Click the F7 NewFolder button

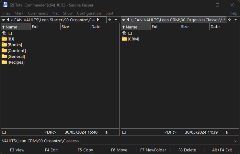153,150
